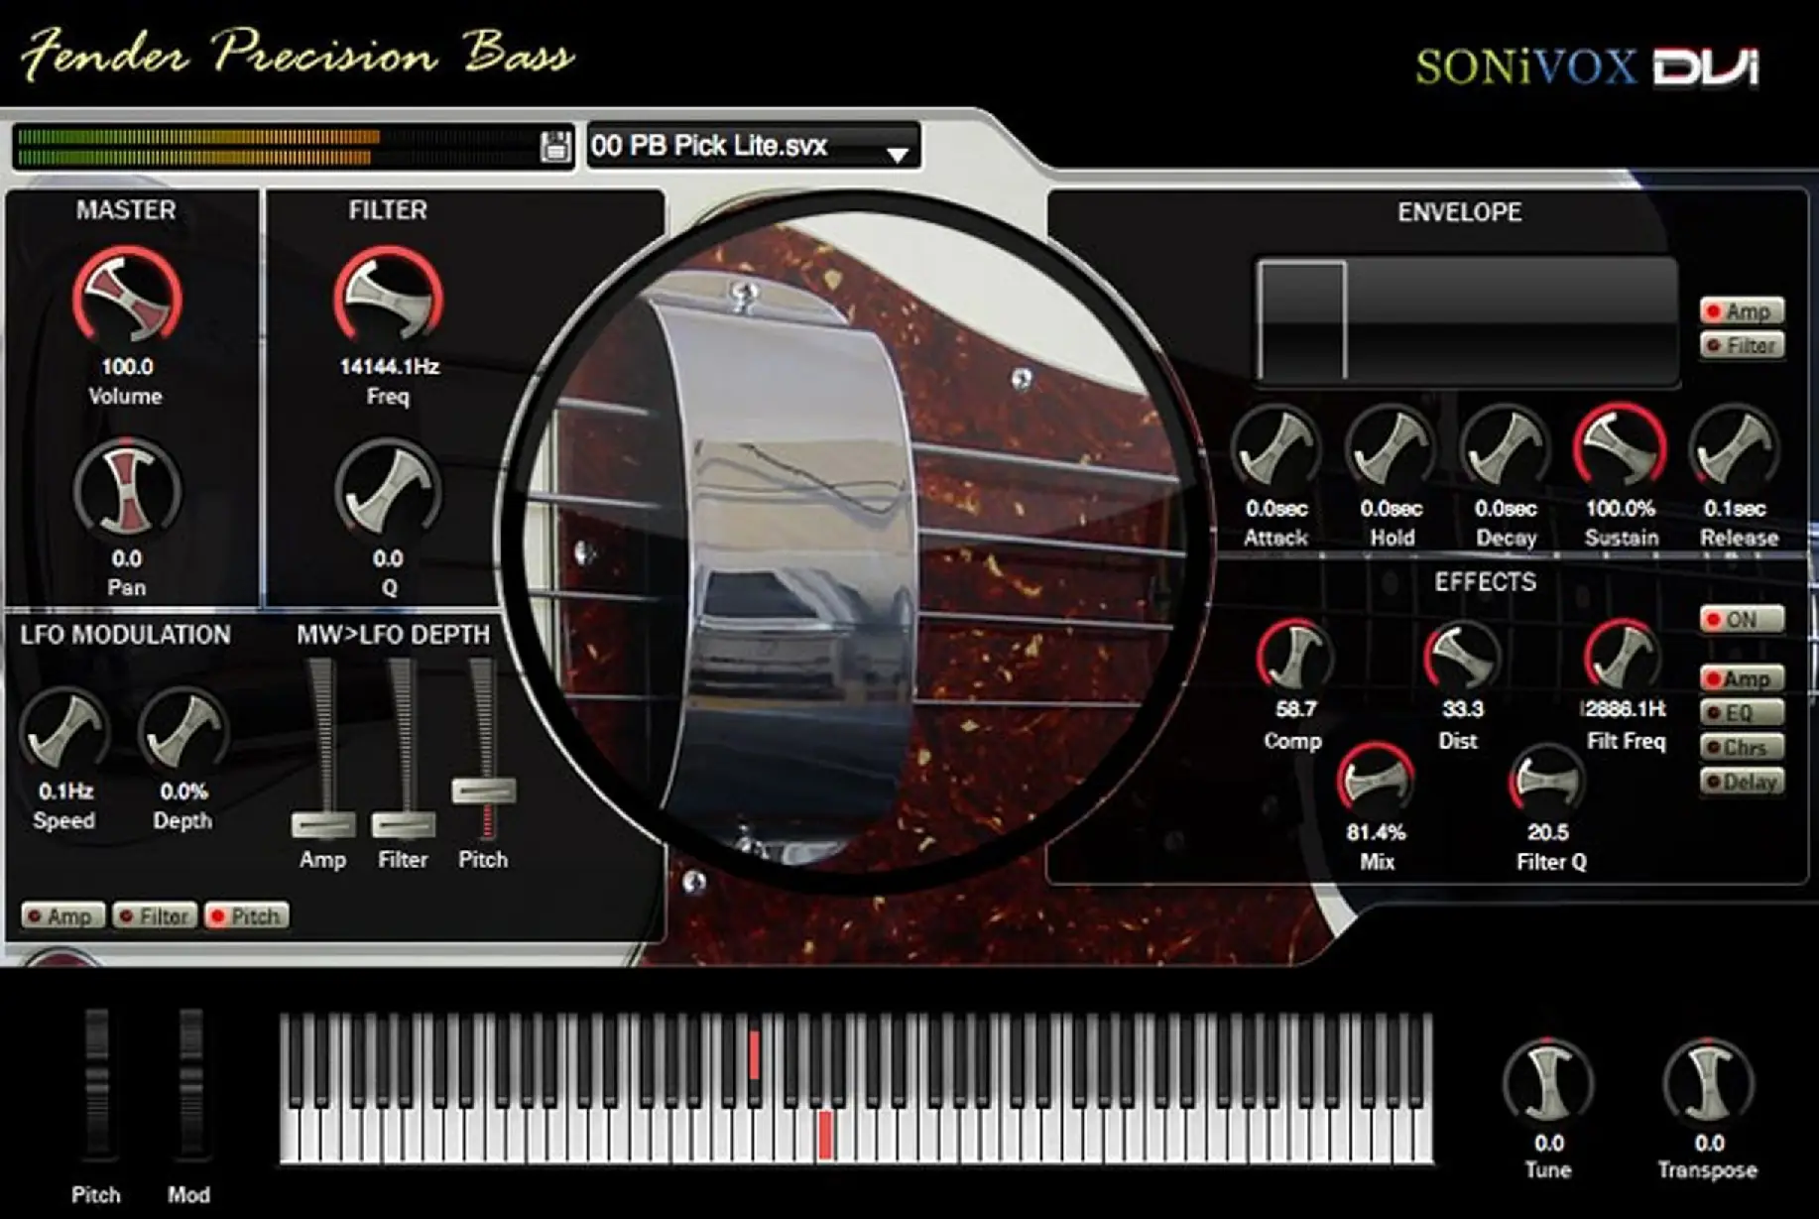Click the Filt Freq knob
The image size is (1819, 1219).
tap(1623, 657)
